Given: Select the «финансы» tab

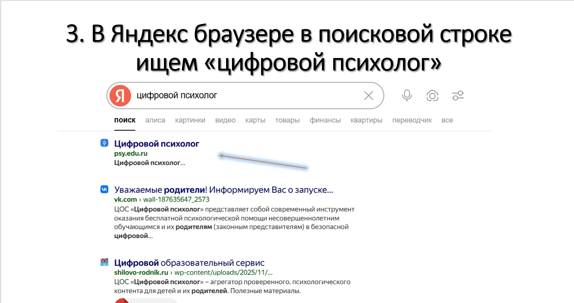Looking at the screenshot, I should pos(325,120).
